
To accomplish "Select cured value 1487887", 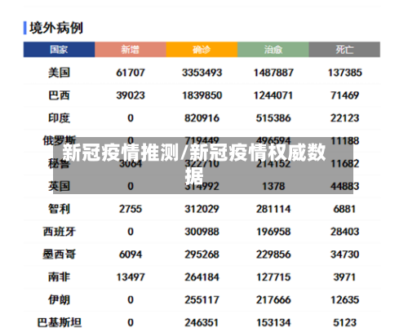I will pos(273,73).
